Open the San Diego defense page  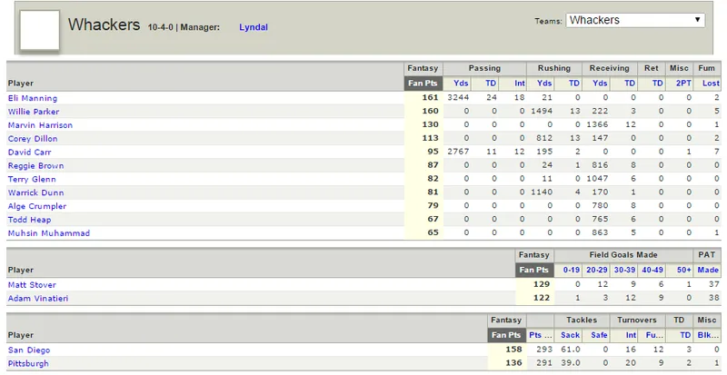pos(29,350)
